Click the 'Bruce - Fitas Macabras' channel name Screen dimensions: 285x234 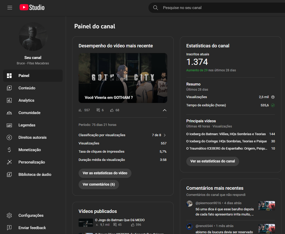(33, 63)
